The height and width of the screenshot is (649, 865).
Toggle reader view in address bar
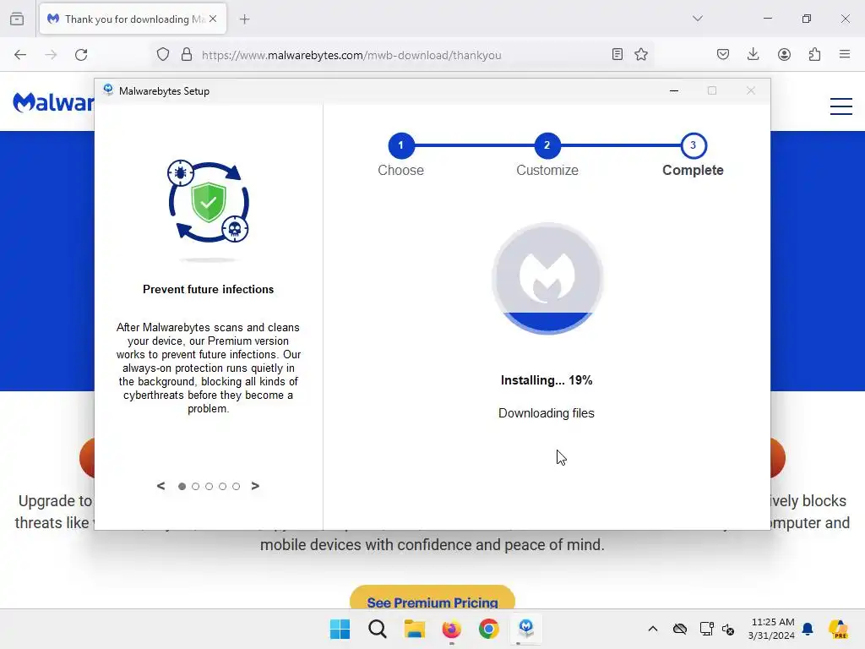pos(617,54)
